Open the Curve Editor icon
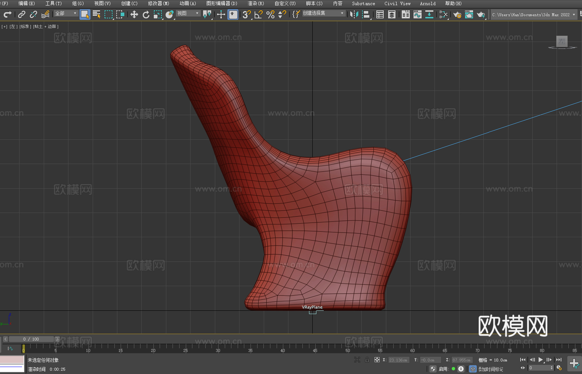The height and width of the screenshot is (374, 582). point(417,14)
